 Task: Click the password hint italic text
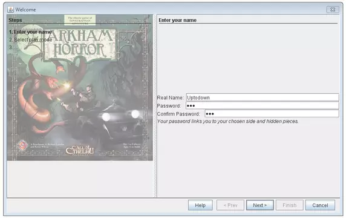[227, 121]
